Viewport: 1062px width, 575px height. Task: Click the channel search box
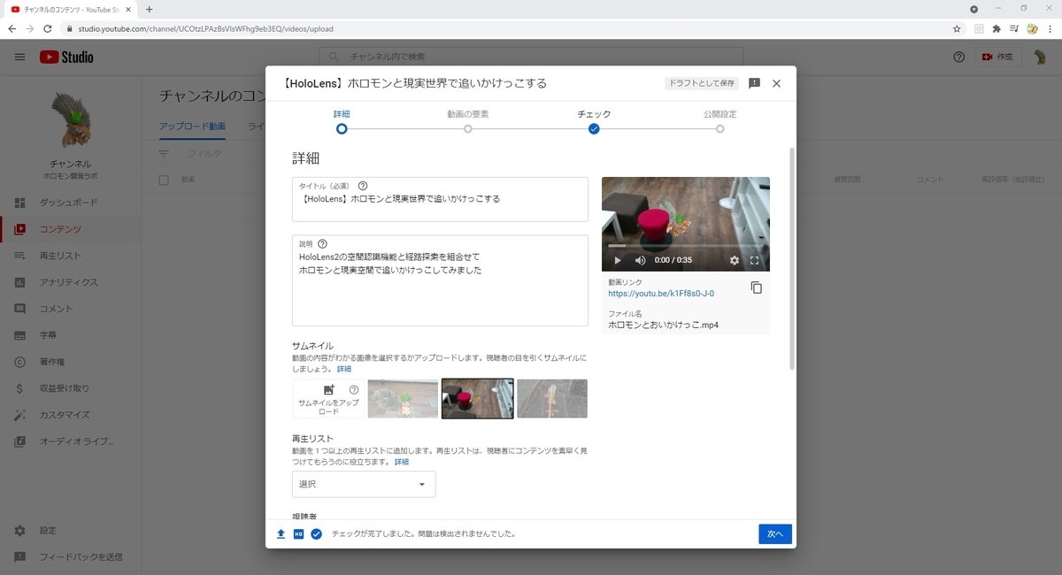coord(531,57)
